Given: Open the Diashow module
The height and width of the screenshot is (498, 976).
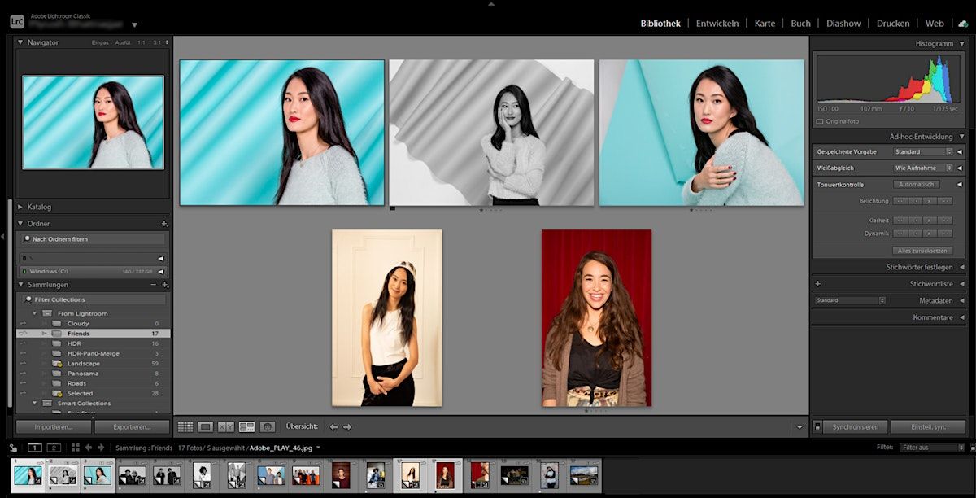Looking at the screenshot, I should point(843,24).
